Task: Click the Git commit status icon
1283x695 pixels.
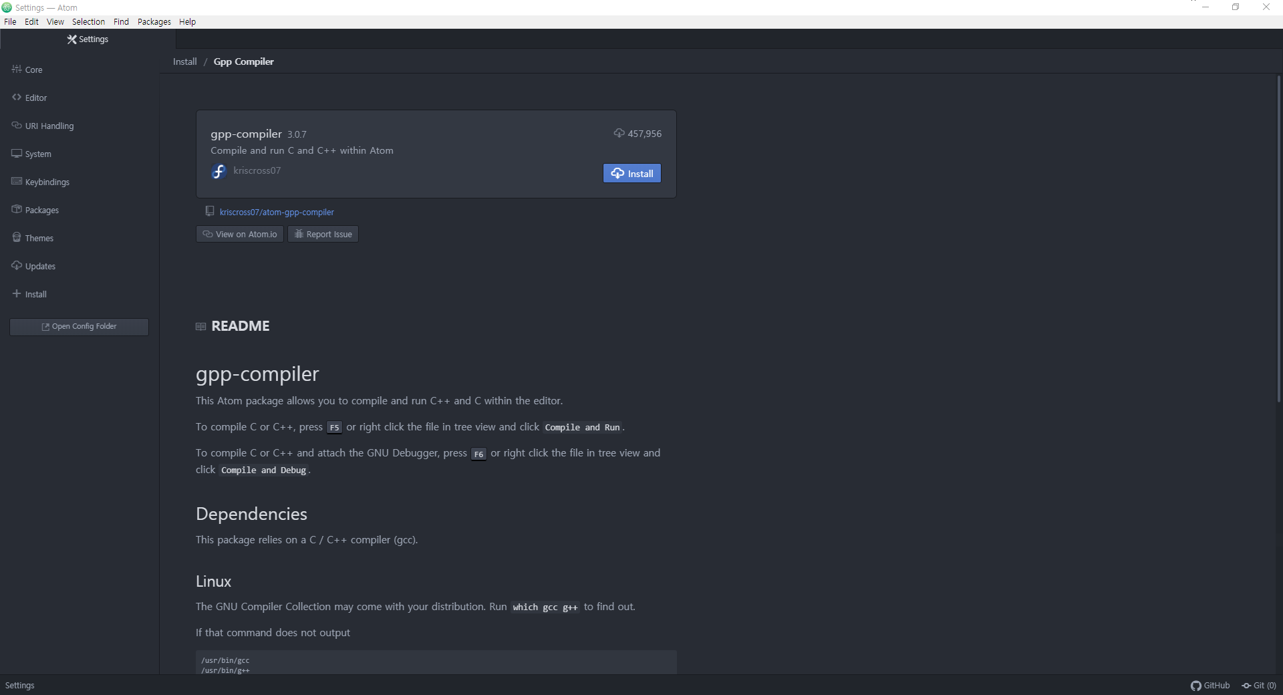Action: (1246, 686)
